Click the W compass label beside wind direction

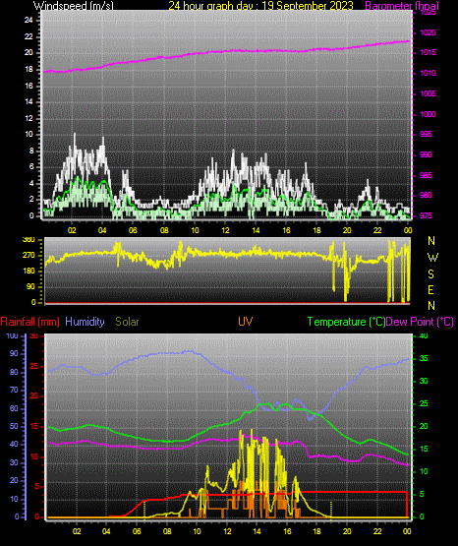[432, 258]
